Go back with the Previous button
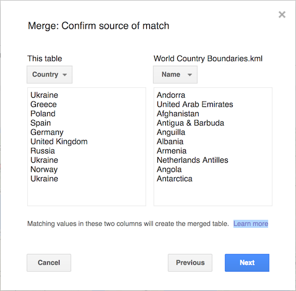The height and width of the screenshot is (291, 296). [190, 263]
